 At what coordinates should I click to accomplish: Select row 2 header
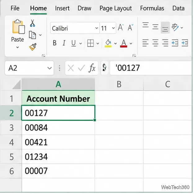[x=11, y=113]
